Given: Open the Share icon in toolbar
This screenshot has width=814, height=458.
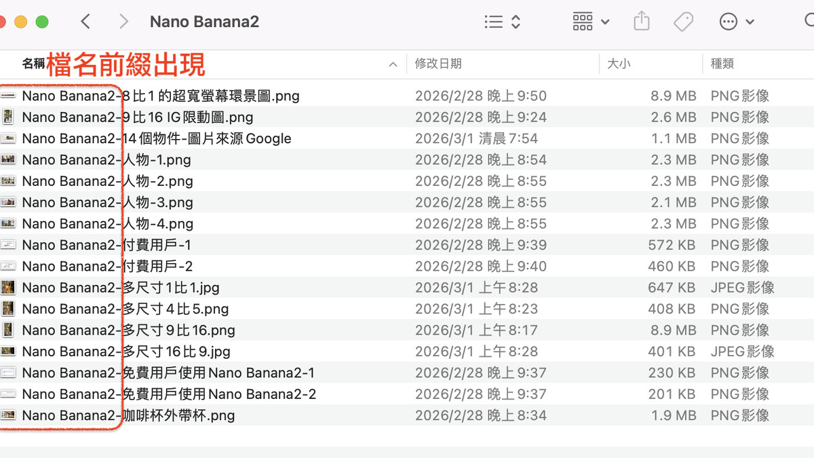Looking at the screenshot, I should click(x=641, y=22).
